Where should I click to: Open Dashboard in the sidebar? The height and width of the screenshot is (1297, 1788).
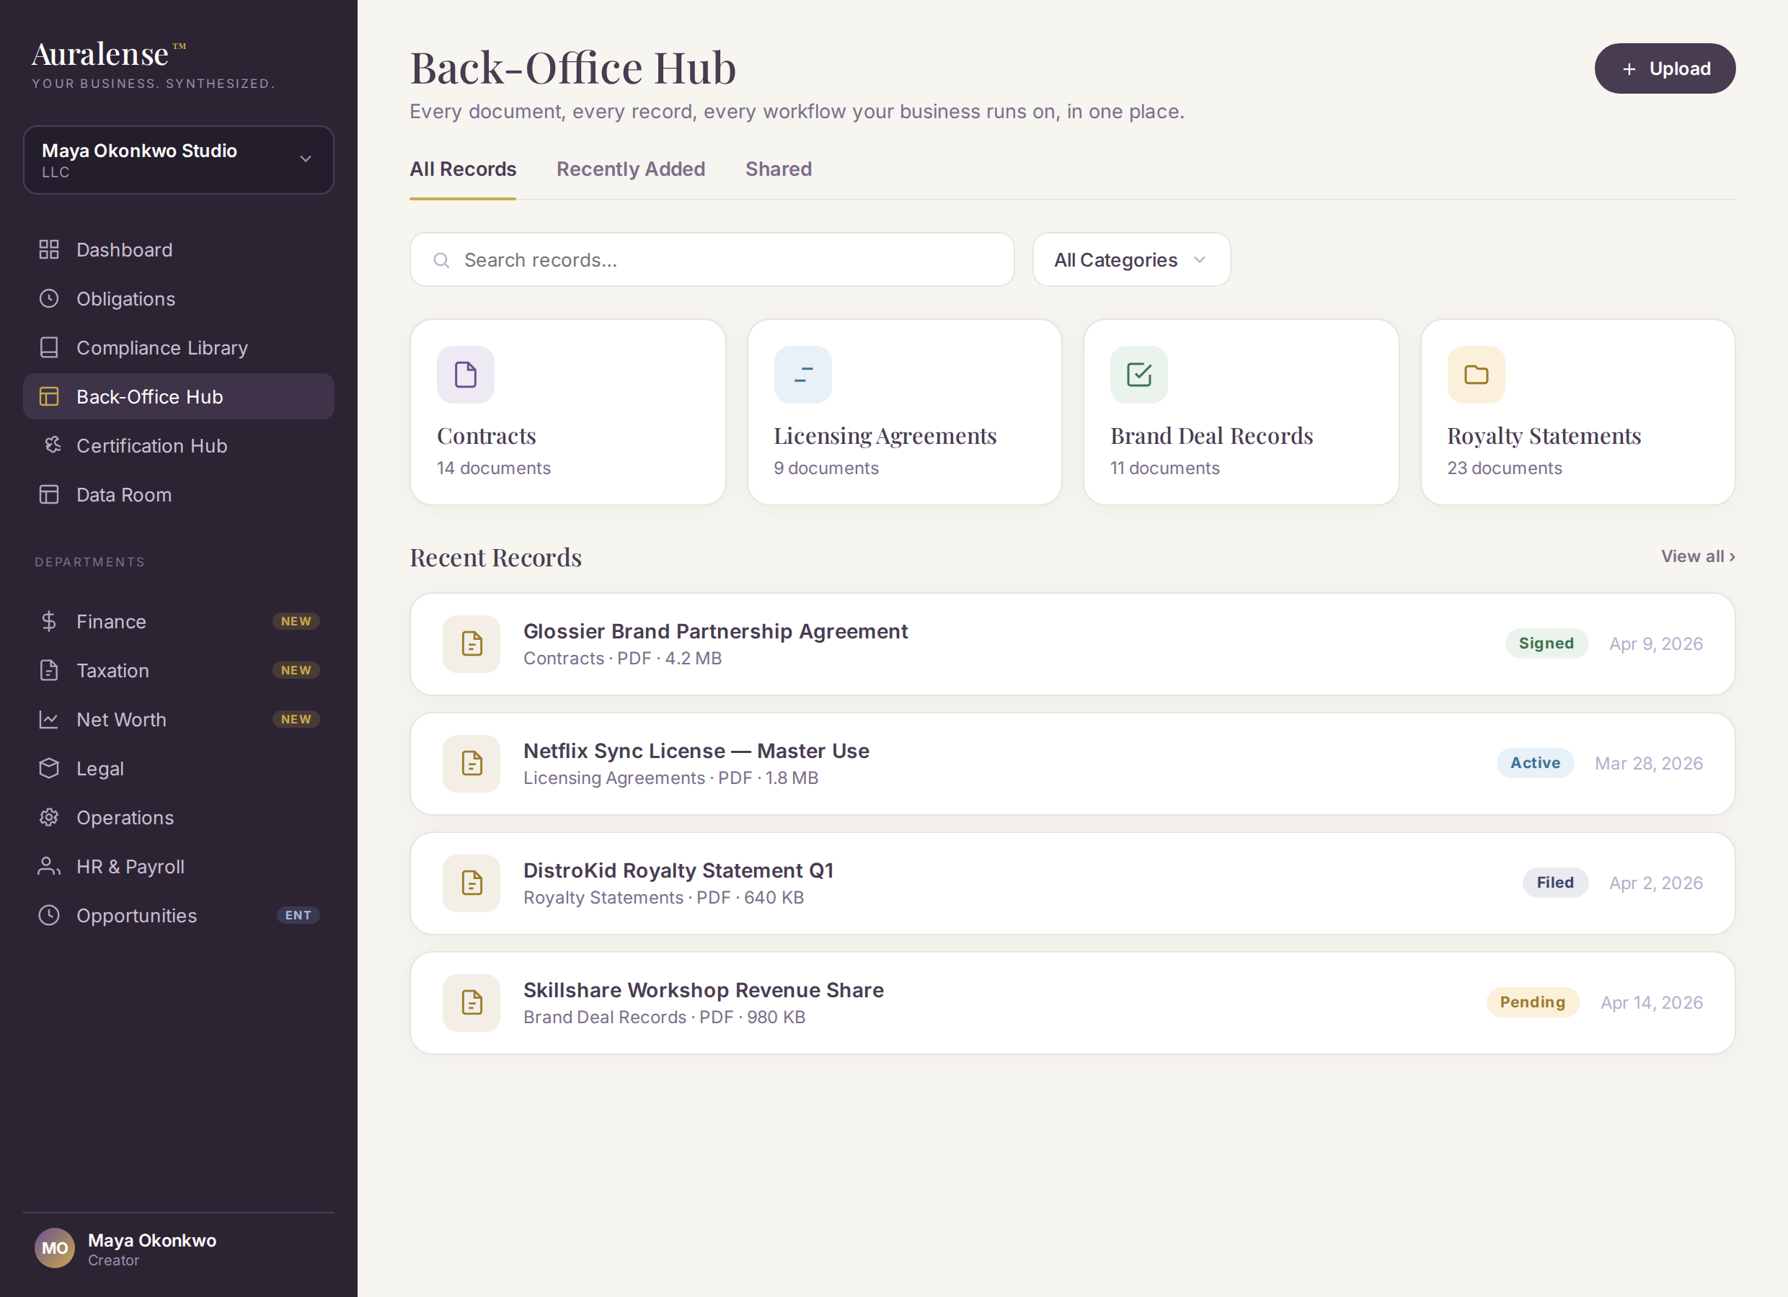[179, 250]
